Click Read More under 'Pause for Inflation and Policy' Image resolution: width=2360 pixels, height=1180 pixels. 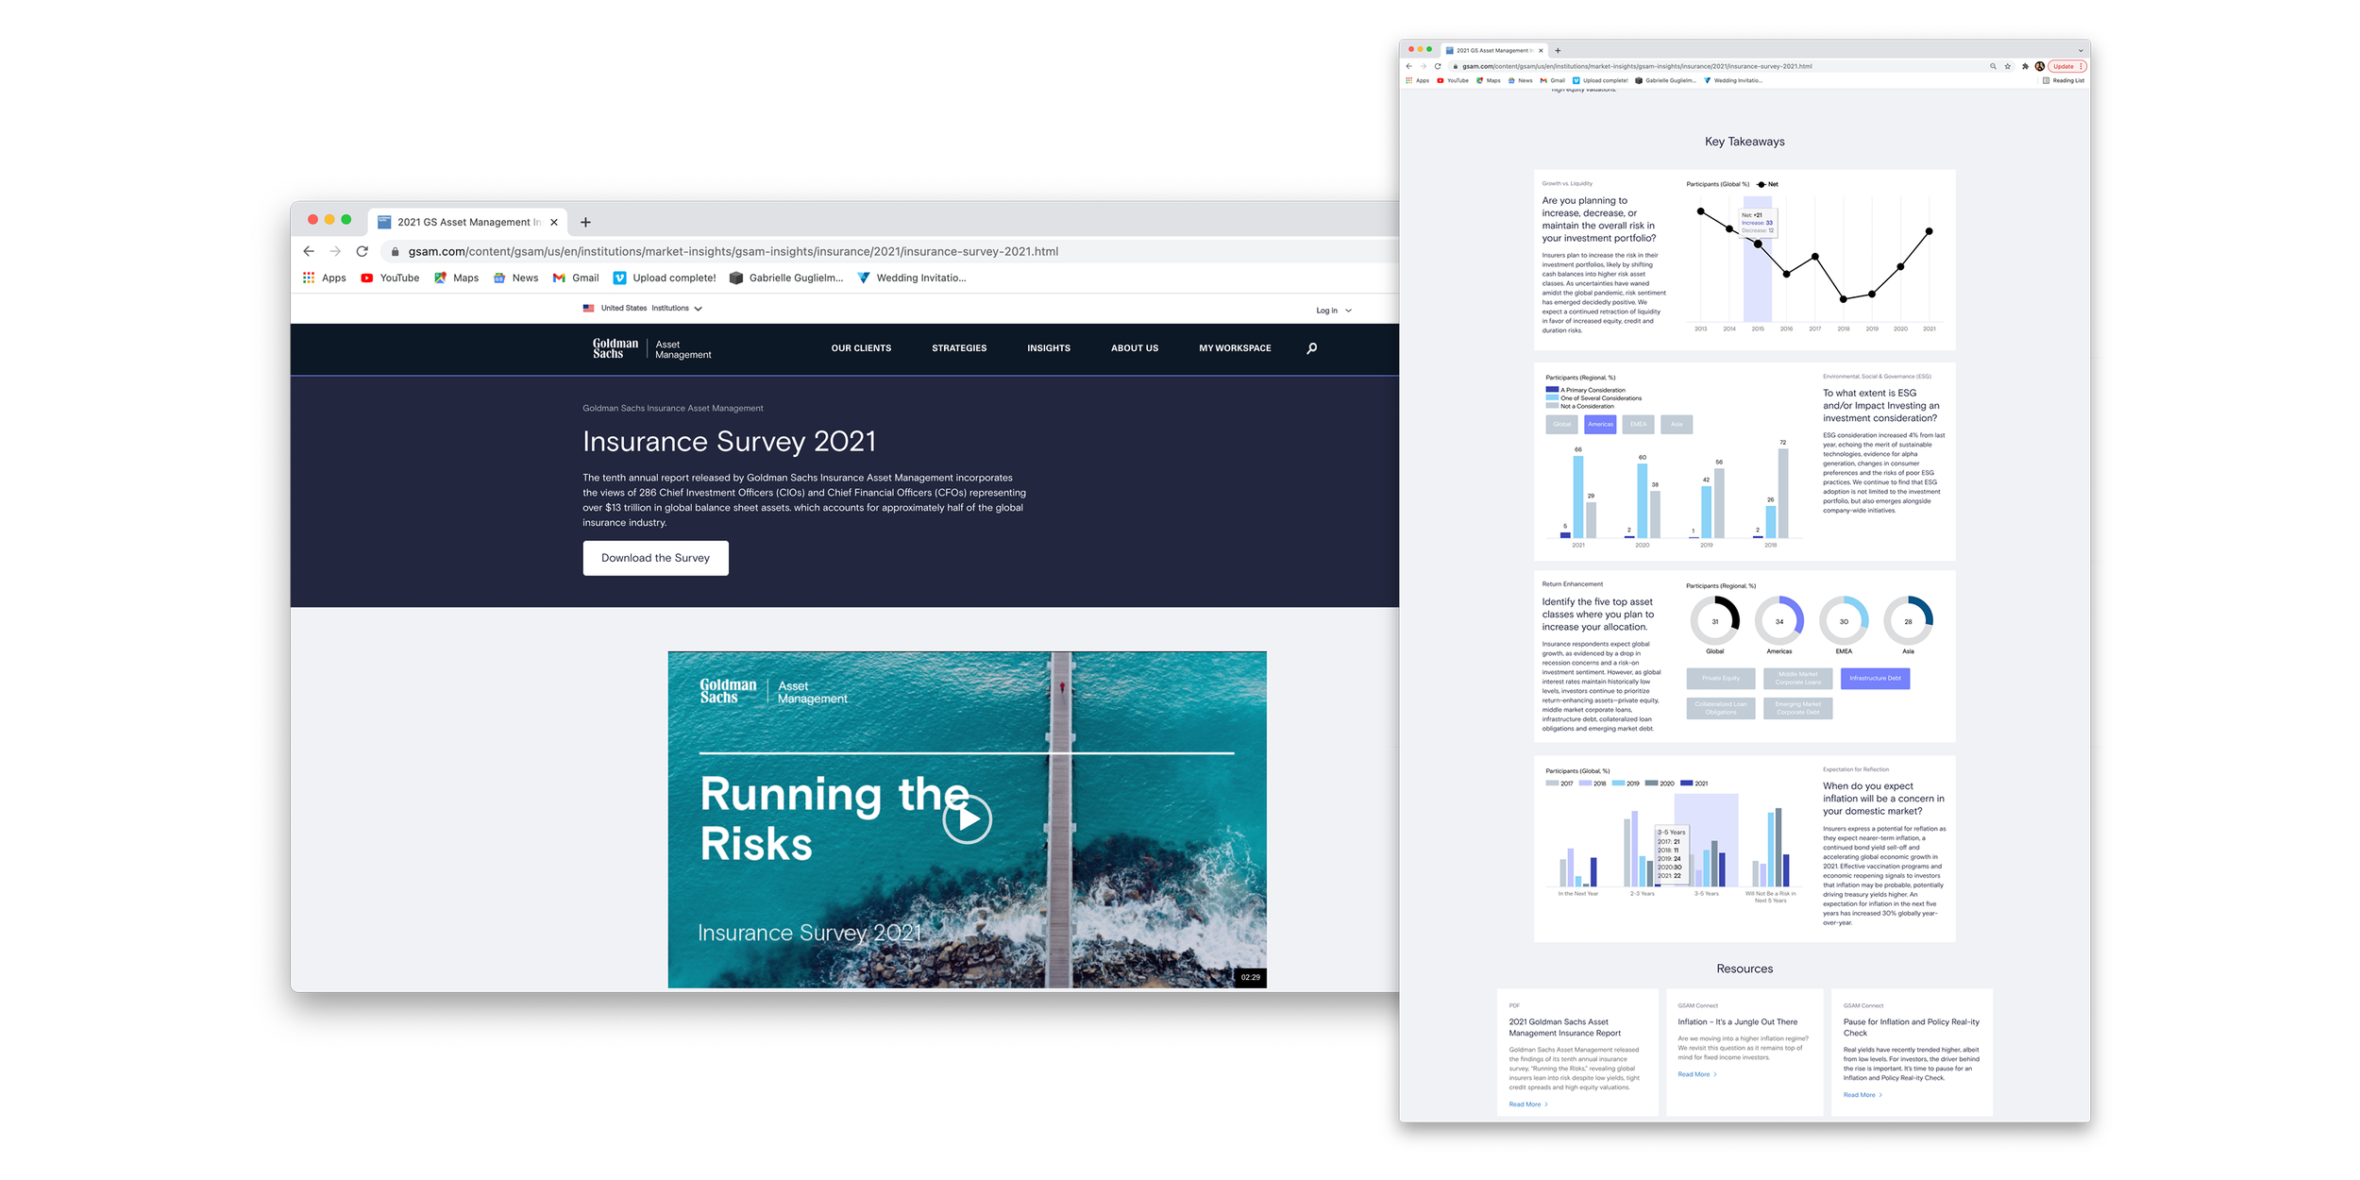(x=1863, y=1095)
